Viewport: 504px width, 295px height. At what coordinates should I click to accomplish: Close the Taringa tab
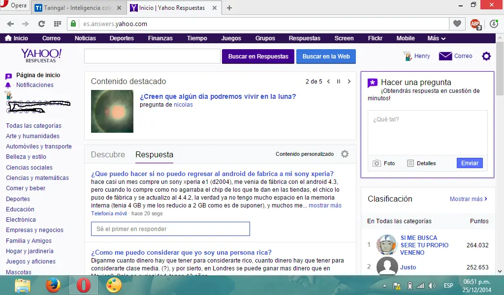point(119,8)
